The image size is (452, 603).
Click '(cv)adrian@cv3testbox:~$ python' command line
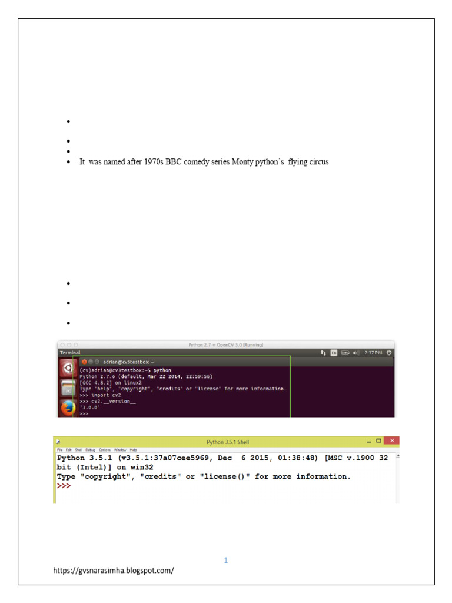(x=125, y=370)
